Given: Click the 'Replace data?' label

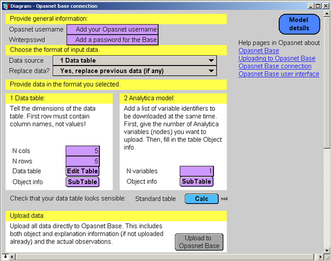Looking at the screenshot, I should click(29, 71).
